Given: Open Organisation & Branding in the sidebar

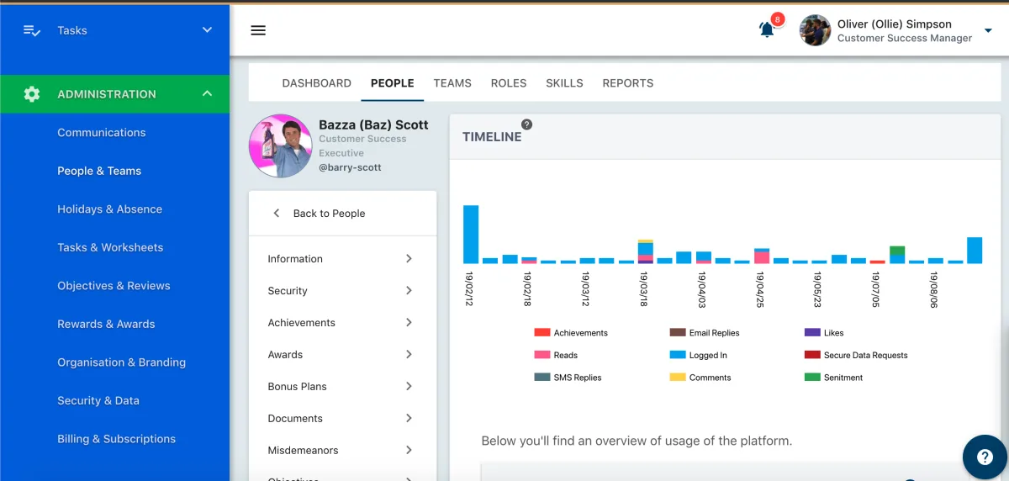Looking at the screenshot, I should click(122, 362).
